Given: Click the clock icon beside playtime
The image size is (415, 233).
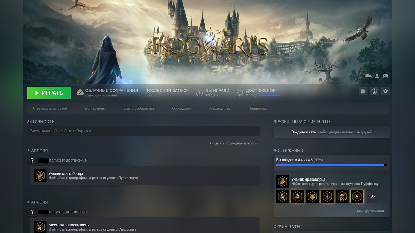Looking at the screenshot, I should click(x=200, y=93).
